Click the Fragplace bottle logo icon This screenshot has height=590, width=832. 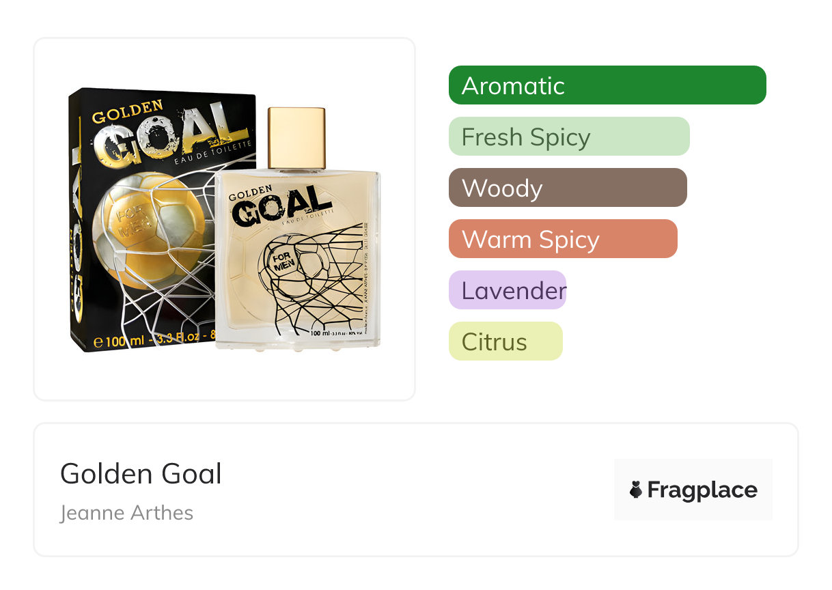pyautogui.click(x=636, y=490)
